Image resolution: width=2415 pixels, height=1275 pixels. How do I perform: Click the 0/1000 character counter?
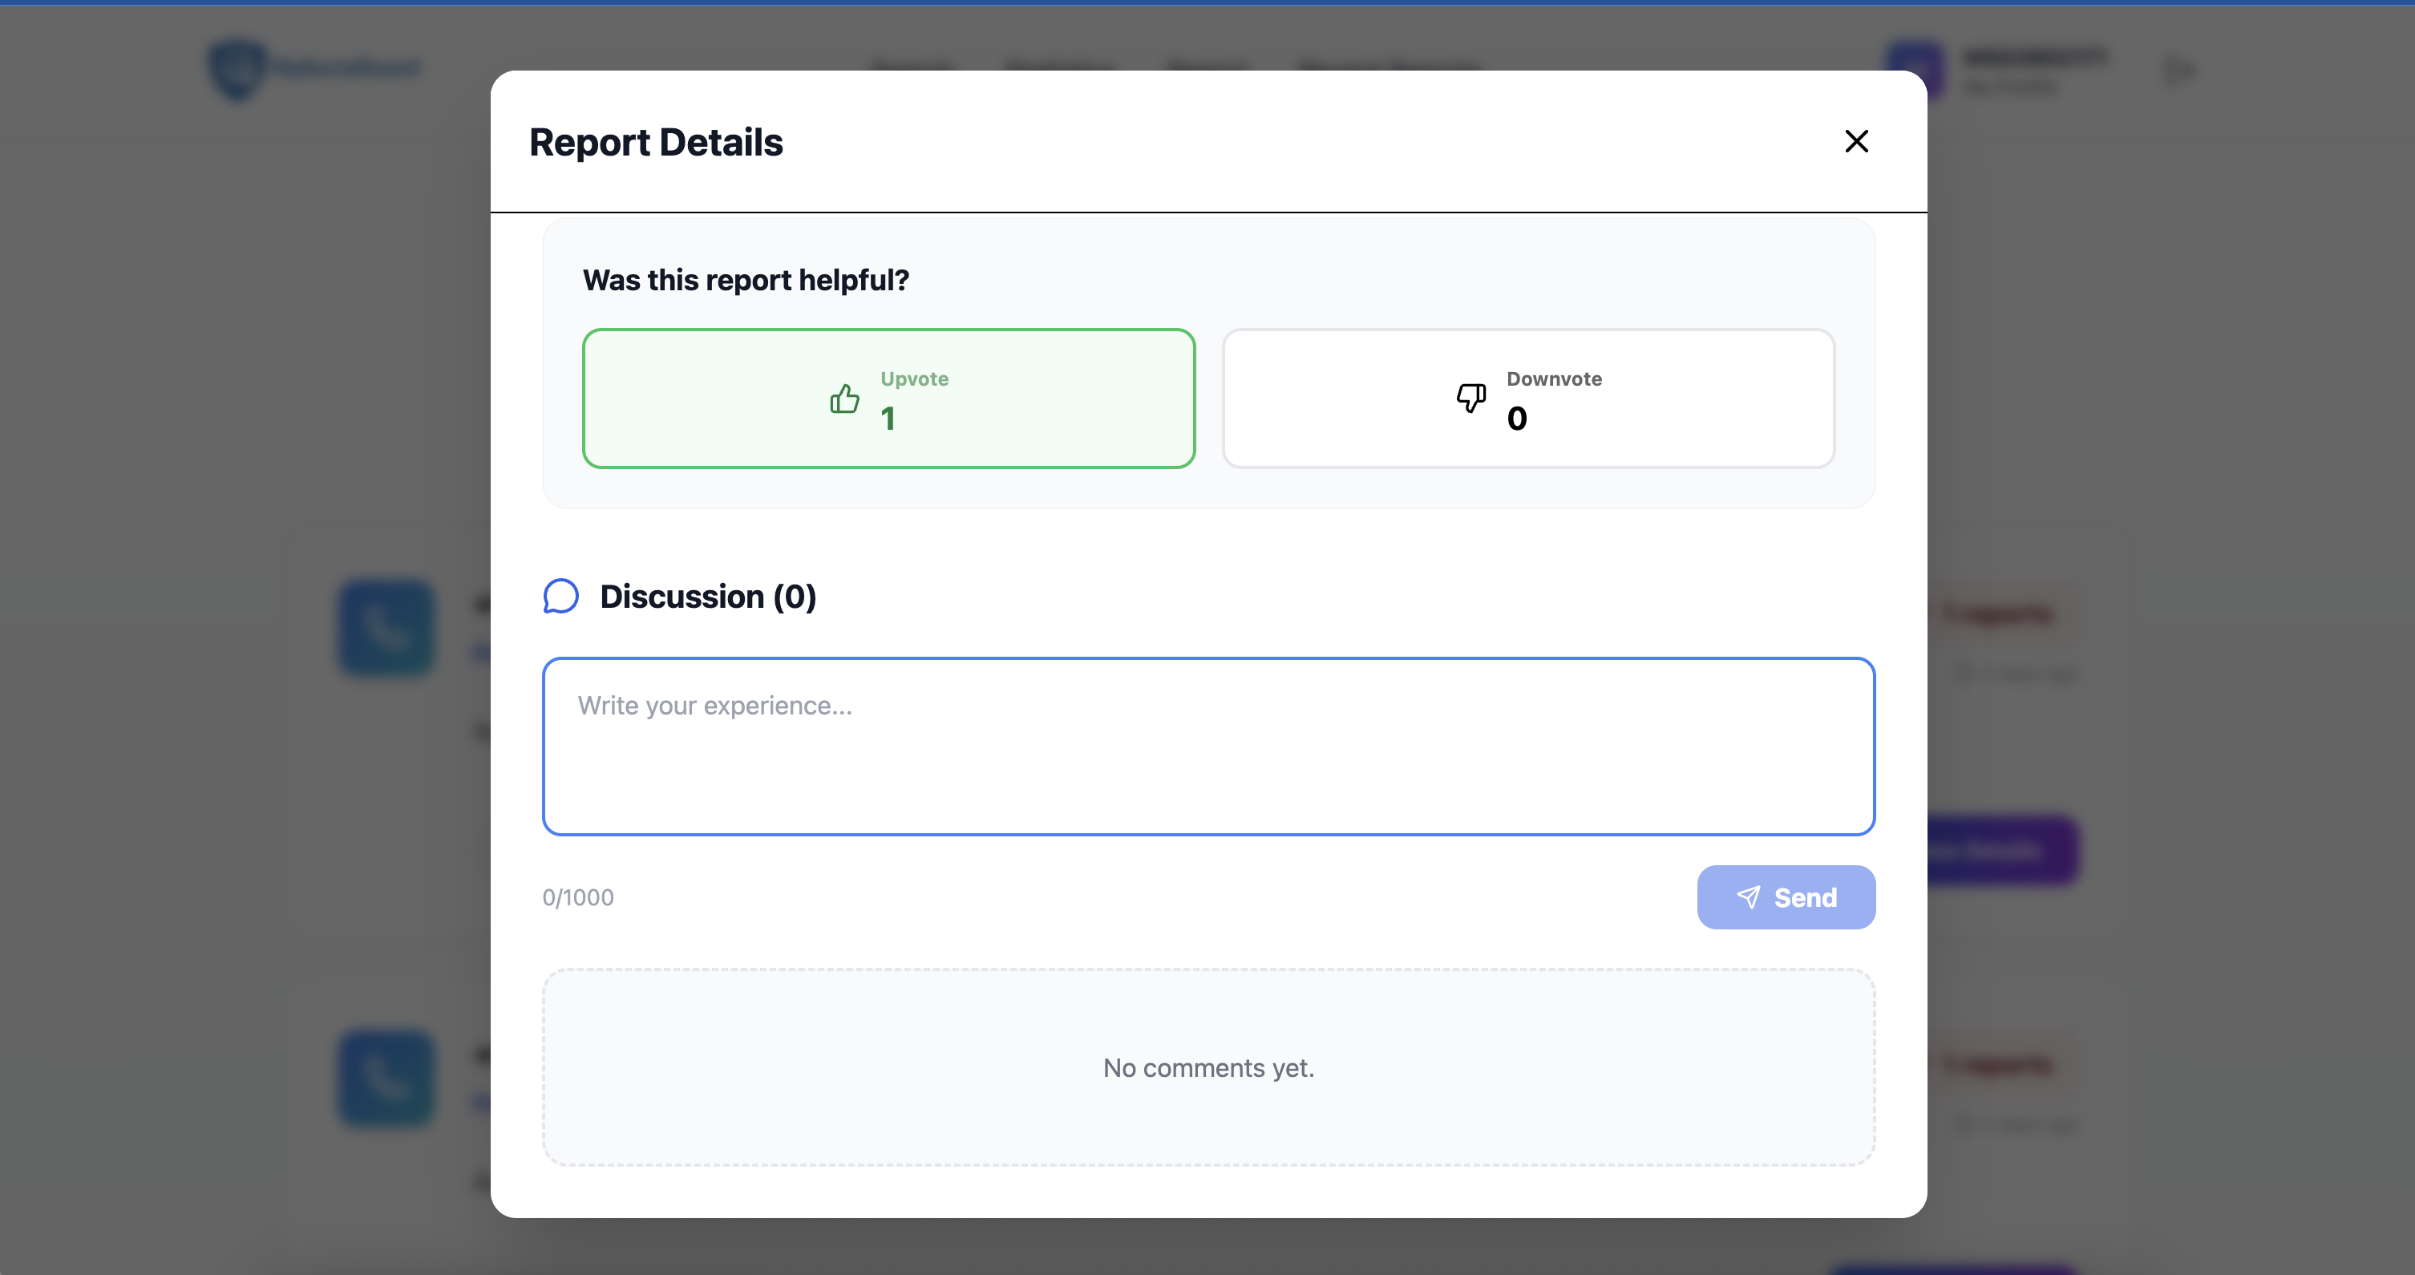click(x=577, y=897)
